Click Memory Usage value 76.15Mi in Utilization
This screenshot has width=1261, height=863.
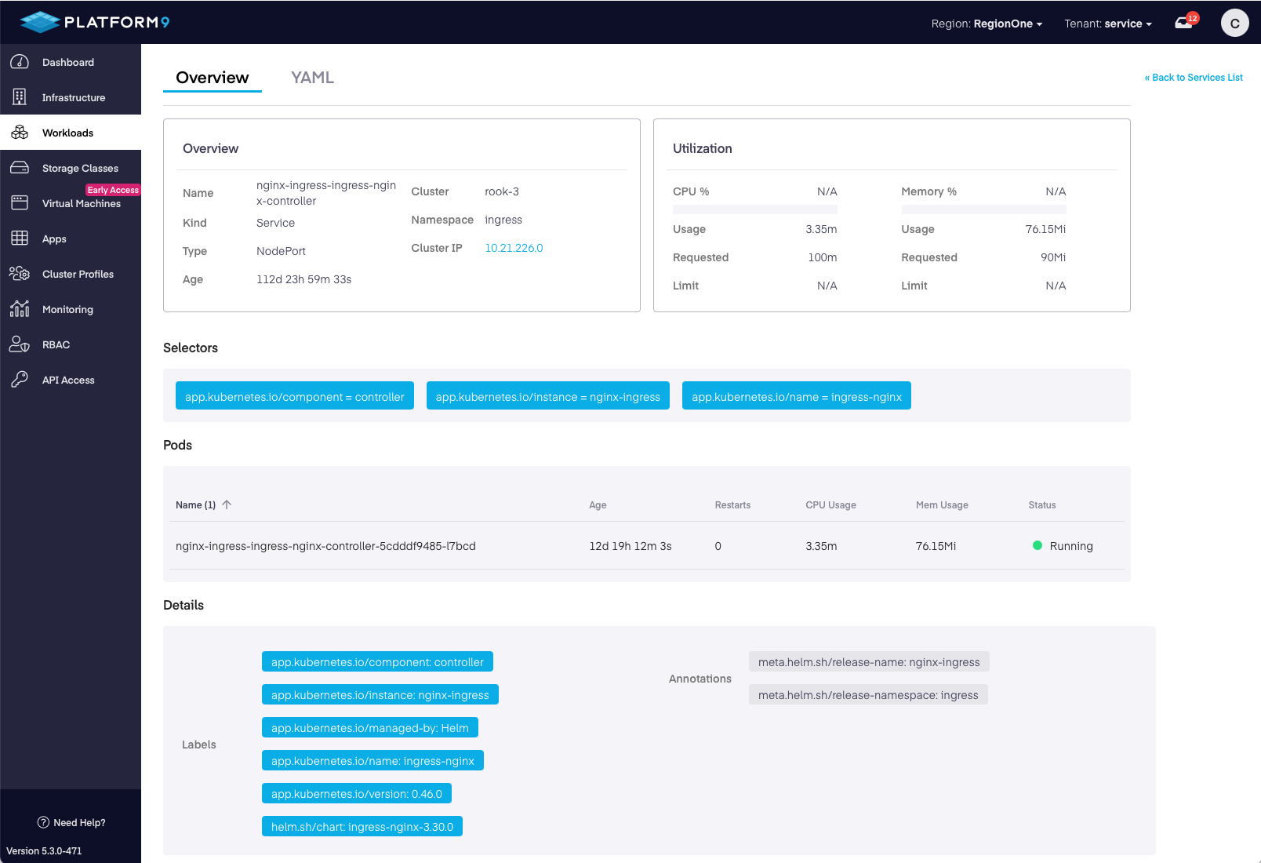pyautogui.click(x=1045, y=229)
